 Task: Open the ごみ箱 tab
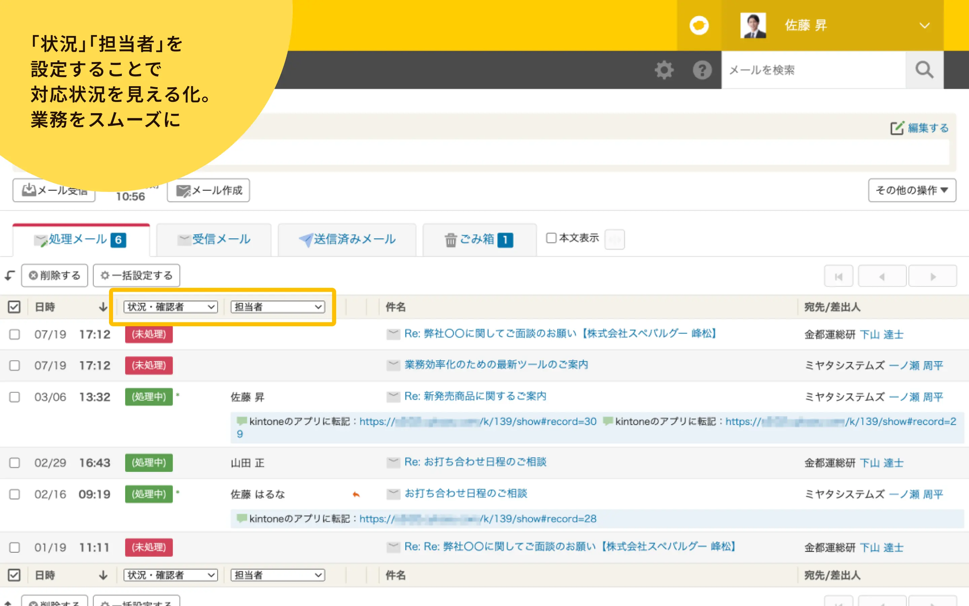[x=478, y=240]
